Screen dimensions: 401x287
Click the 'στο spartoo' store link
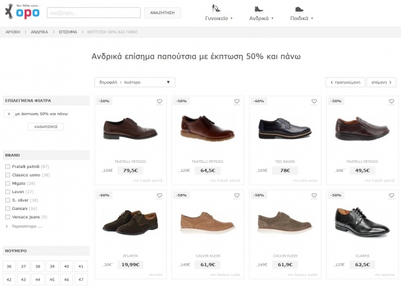[385, 275]
